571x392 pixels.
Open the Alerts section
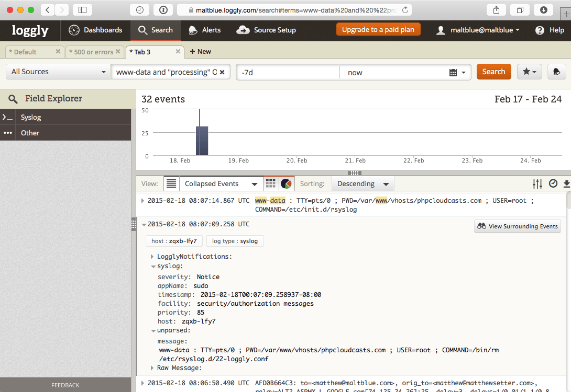point(205,30)
